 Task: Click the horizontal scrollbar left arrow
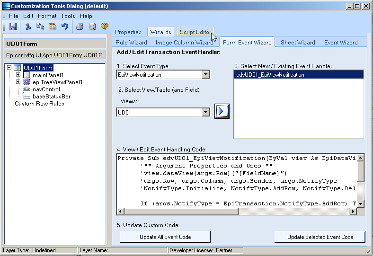[x=121, y=211]
